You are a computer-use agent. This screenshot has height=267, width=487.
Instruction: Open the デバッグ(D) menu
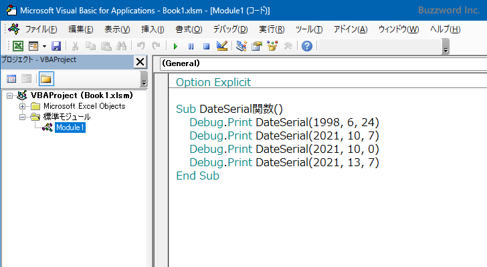[x=230, y=29]
